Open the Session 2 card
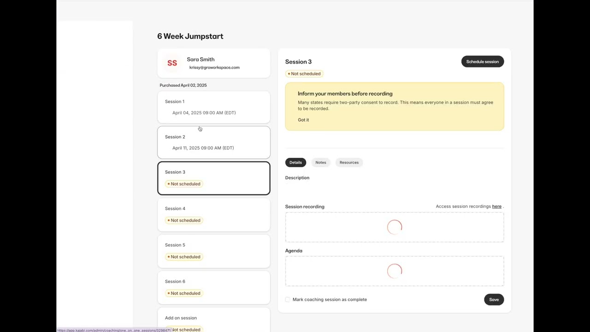Screen dimensions: 590x332 point(214,142)
